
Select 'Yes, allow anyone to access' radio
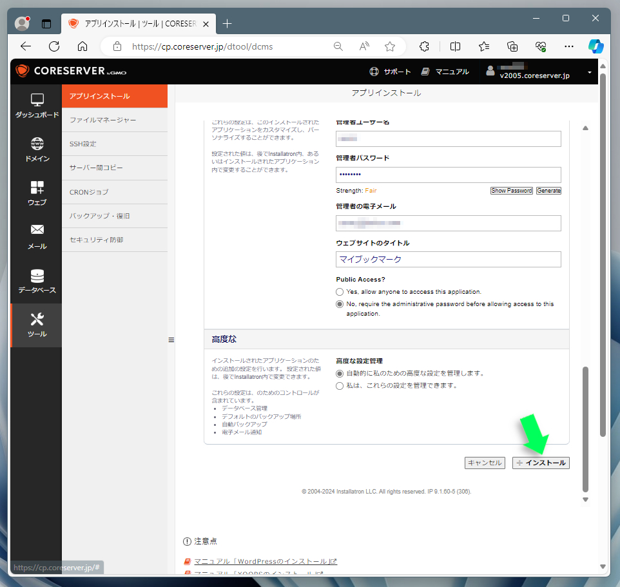click(x=340, y=292)
